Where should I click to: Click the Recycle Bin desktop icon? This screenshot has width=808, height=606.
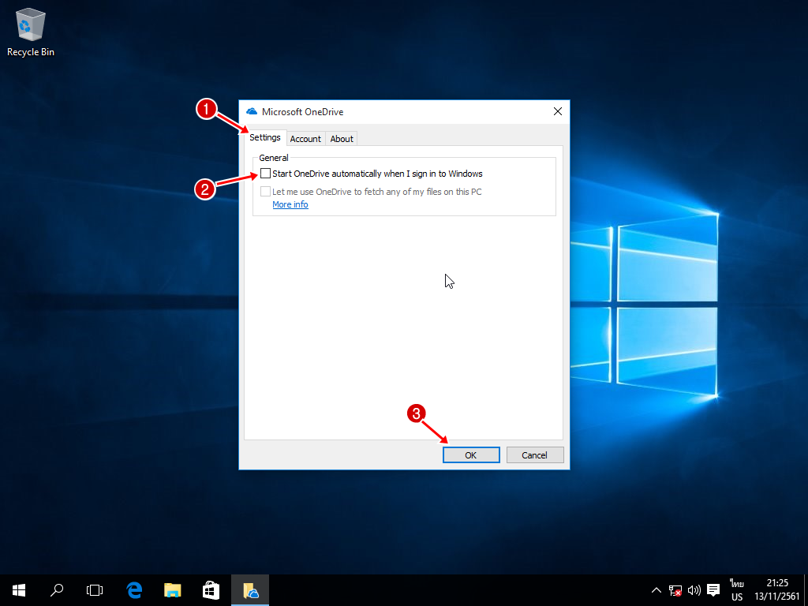point(31,32)
